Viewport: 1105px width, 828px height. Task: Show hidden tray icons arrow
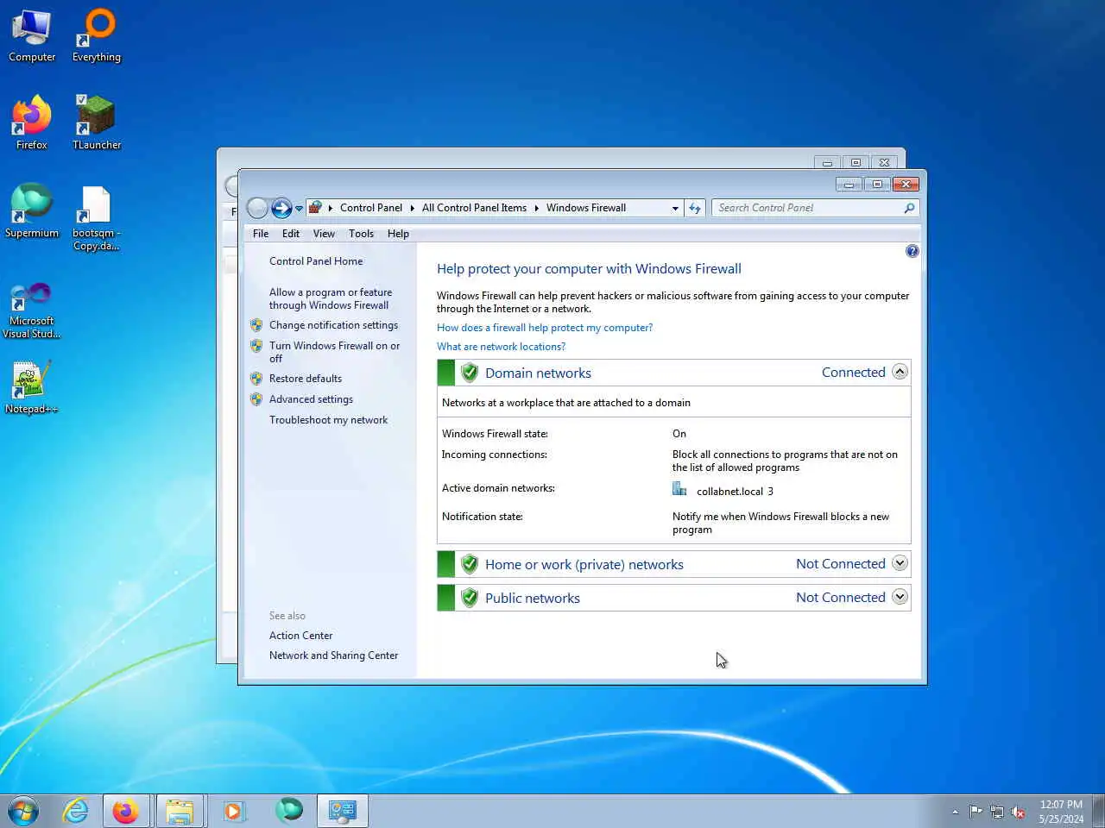point(955,812)
